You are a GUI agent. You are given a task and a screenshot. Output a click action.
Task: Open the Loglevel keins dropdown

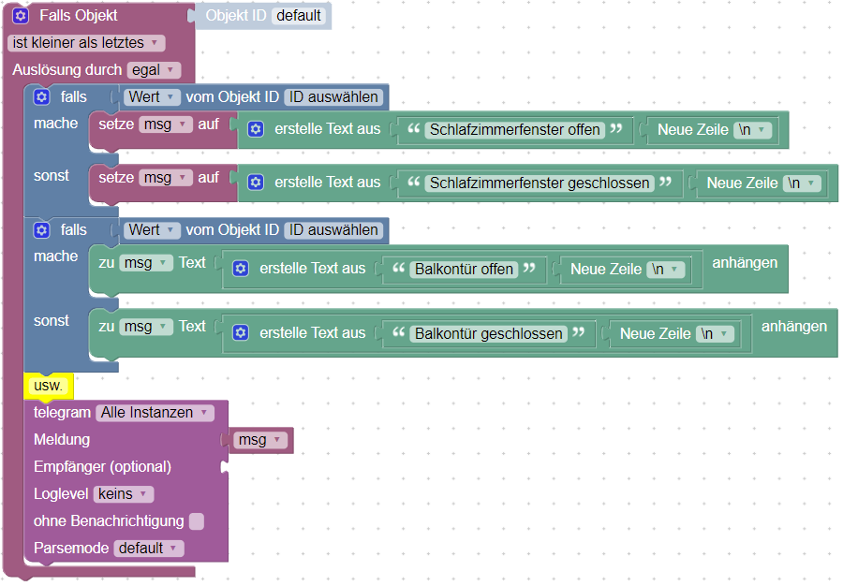124,493
